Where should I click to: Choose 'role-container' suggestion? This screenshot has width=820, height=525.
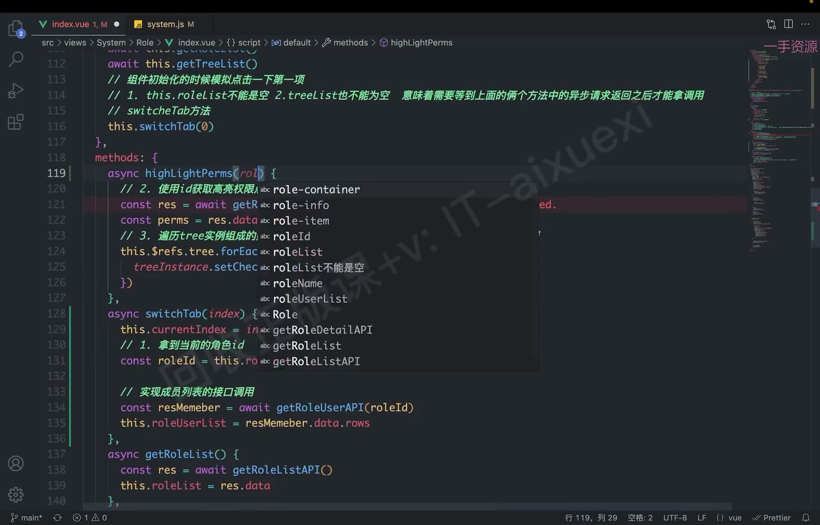pos(398,190)
